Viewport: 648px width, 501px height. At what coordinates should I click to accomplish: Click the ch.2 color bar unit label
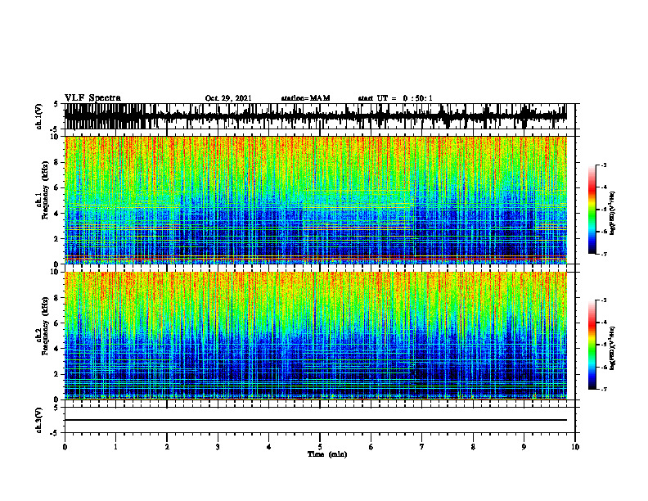pyautogui.click(x=612, y=347)
